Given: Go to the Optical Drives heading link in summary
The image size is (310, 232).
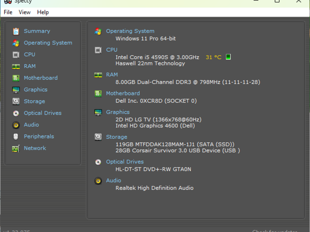Looking at the screenshot, I should coord(125,162).
